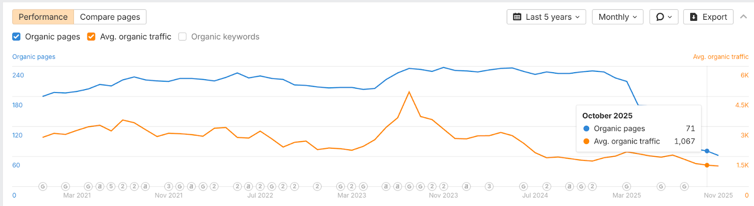754x206 pixels.
Task: Switch to the Compare pages tab
Action: pyautogui.click(x=110, y=17)
